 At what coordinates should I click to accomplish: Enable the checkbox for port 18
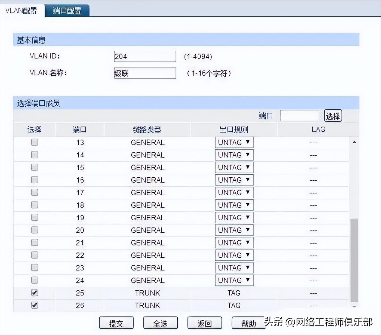[34, 205]
